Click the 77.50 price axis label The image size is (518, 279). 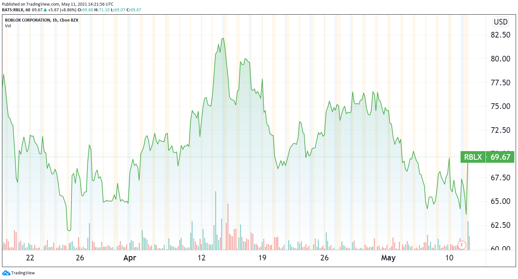pyautogui.click(x=500, y=82)
